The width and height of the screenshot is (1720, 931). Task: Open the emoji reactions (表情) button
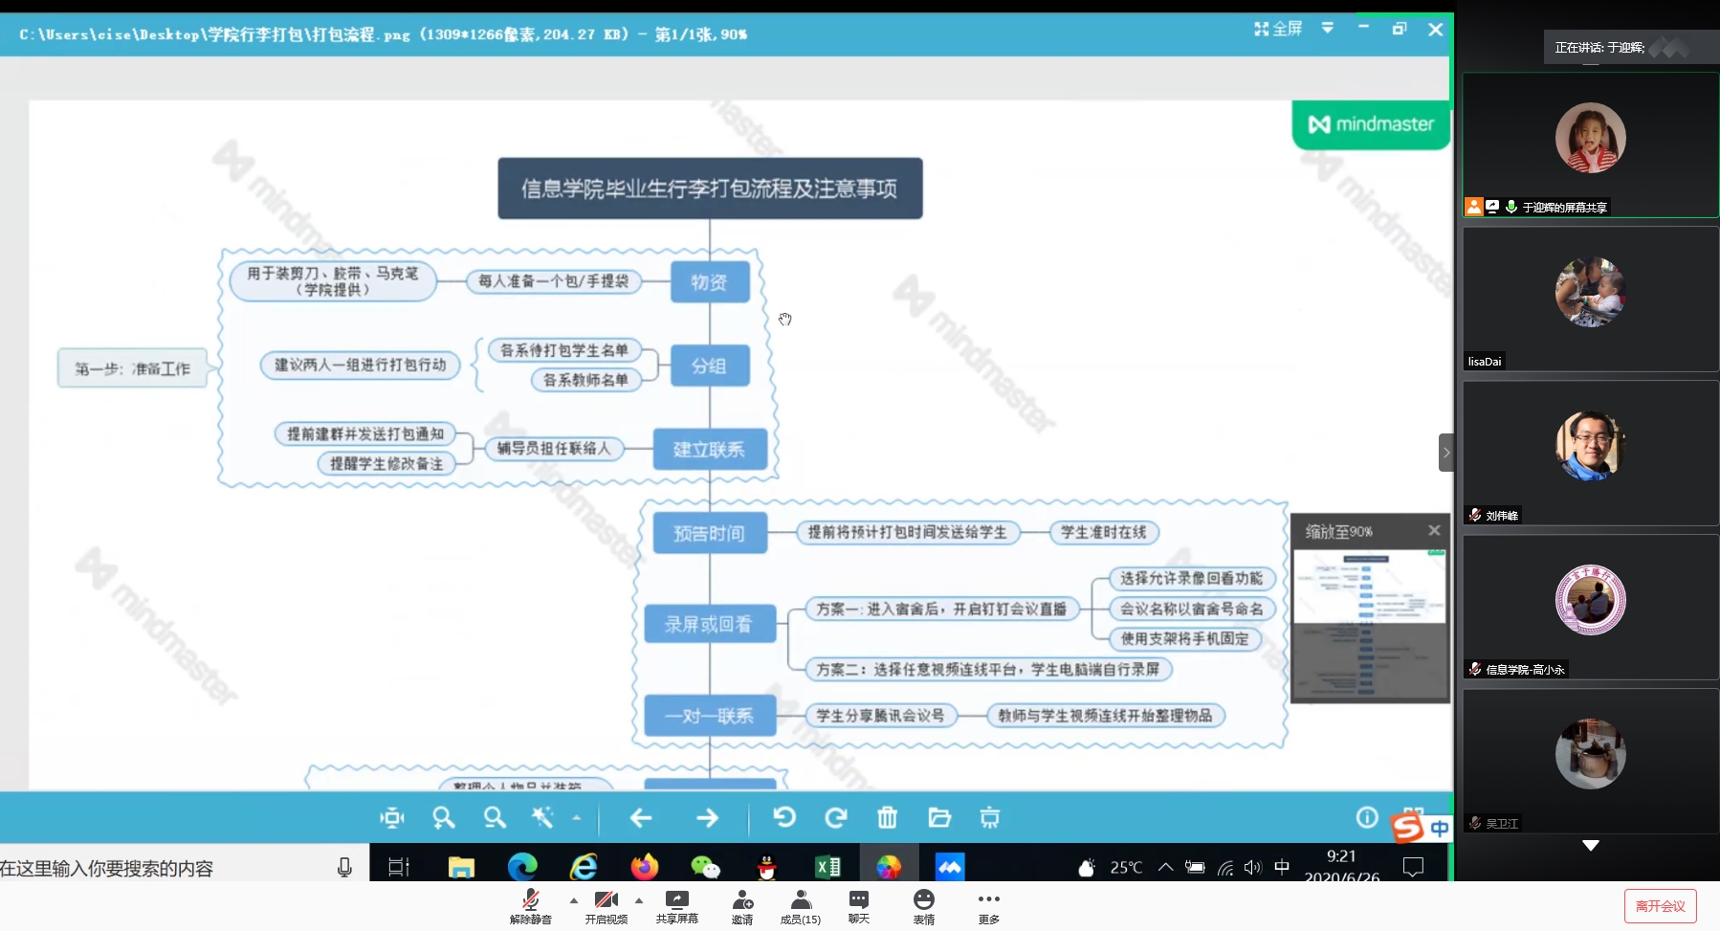(x=923, y=906)
